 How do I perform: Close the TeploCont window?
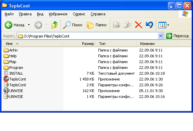pyautogui.click(x=187, y=6)
